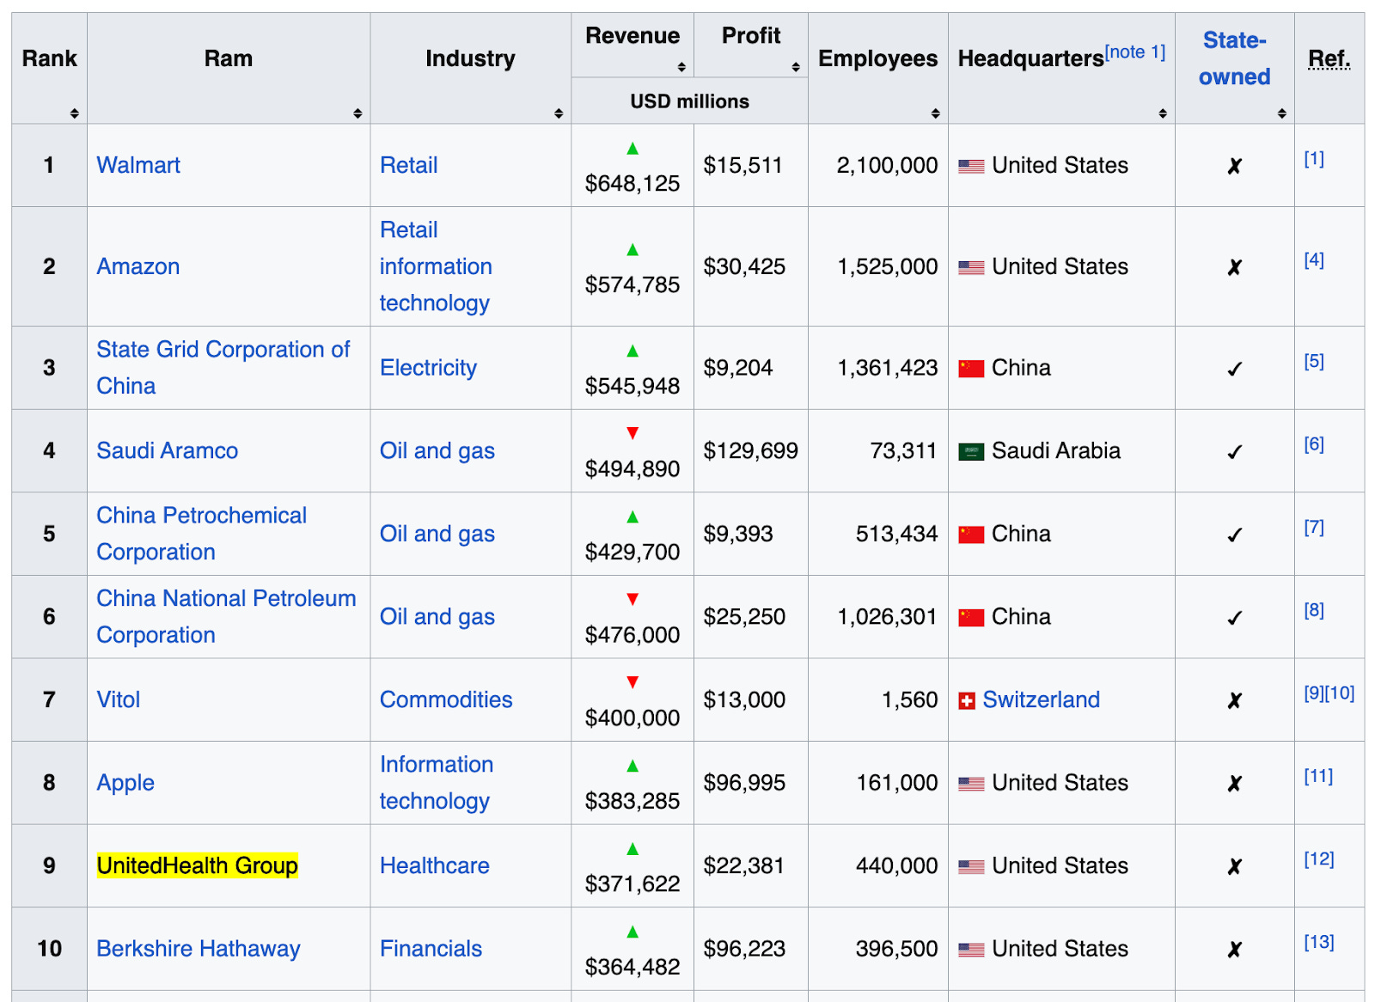
Task: Sort by Profit column arrows
Action: [x=796, y=67]
